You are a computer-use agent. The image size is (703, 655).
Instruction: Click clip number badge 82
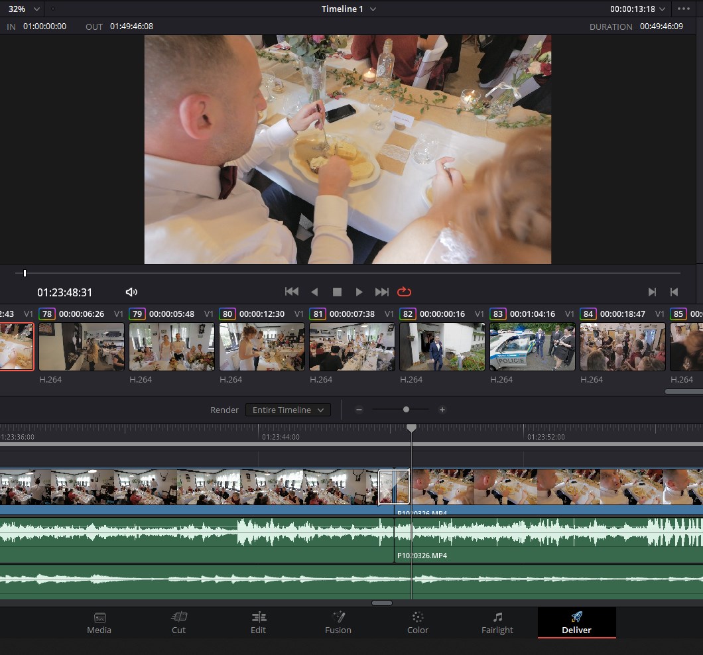[x=408, y=314]
